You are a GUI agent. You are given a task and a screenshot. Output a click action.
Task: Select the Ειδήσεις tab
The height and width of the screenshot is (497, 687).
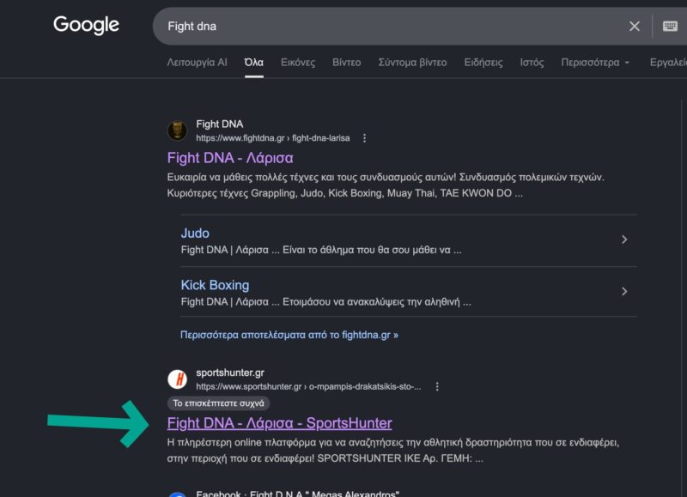tap(483, 63)
